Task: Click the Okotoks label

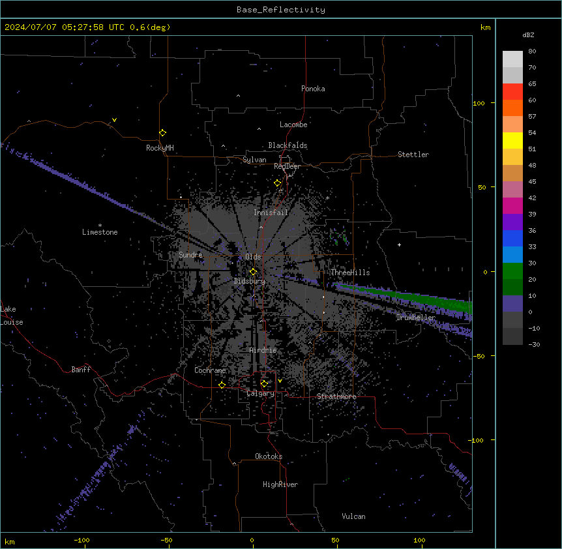Action: coord(269,456)
